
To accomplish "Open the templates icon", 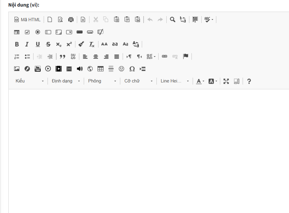I will pos(83,19).
